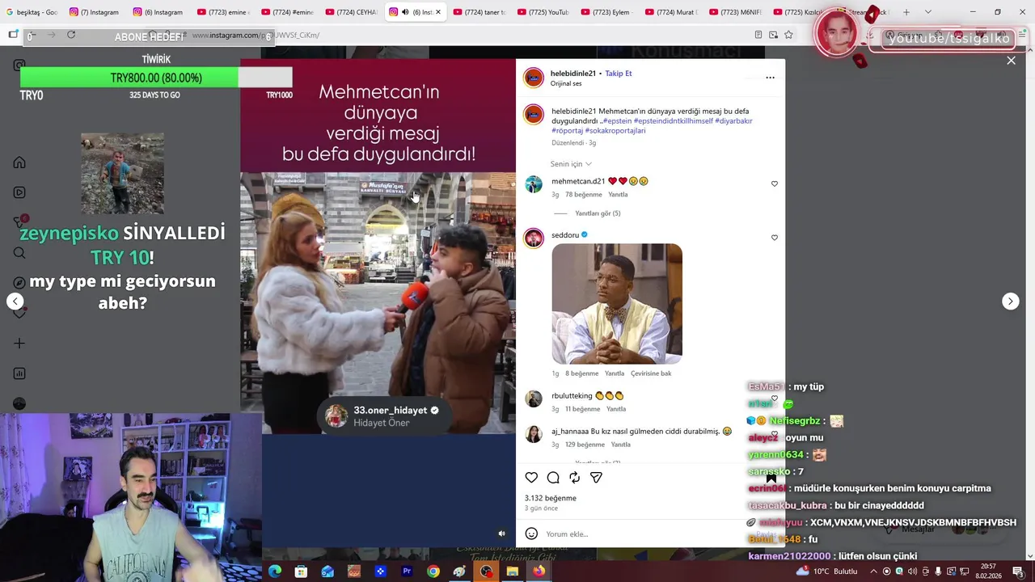Click the 78 beğenme count under first comment
The image size is (1035, 582).
tap(584, 195)
